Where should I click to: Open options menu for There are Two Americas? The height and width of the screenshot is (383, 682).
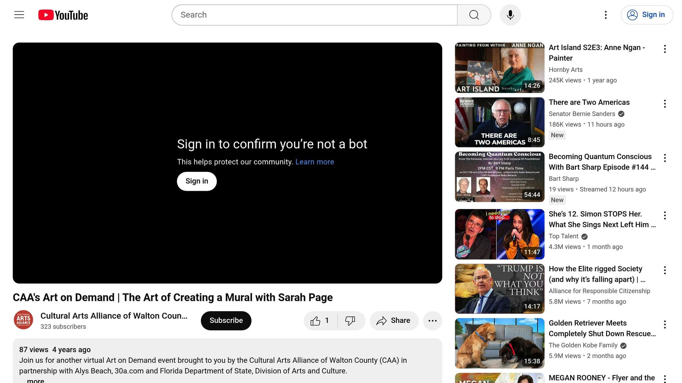[665, 104]
